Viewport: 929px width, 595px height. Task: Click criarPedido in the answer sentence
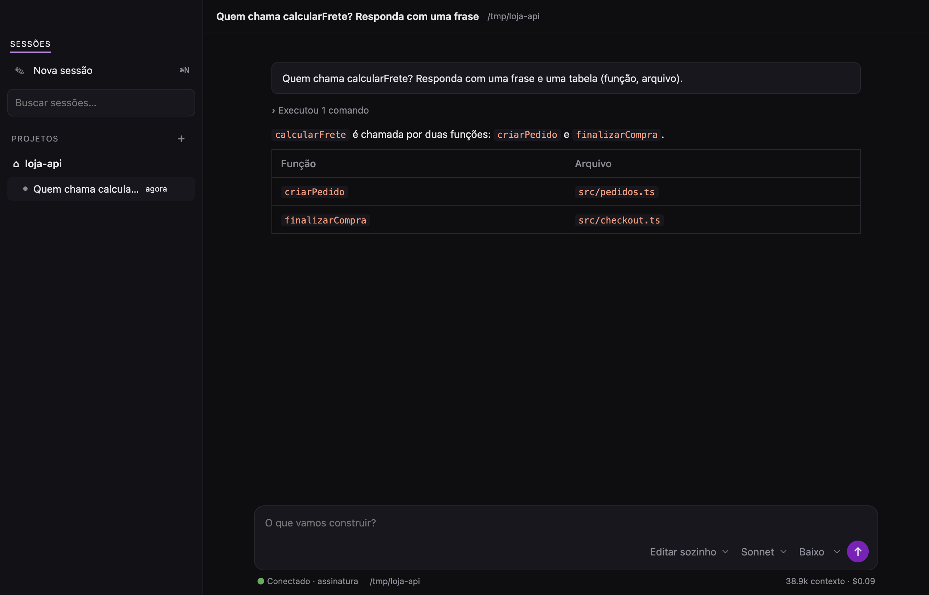point(527,135)
